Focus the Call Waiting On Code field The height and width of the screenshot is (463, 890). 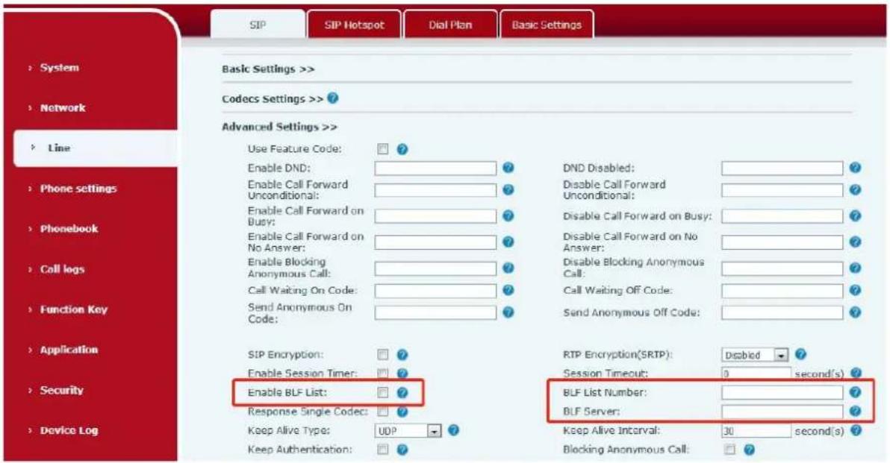[x=435, y=291]
